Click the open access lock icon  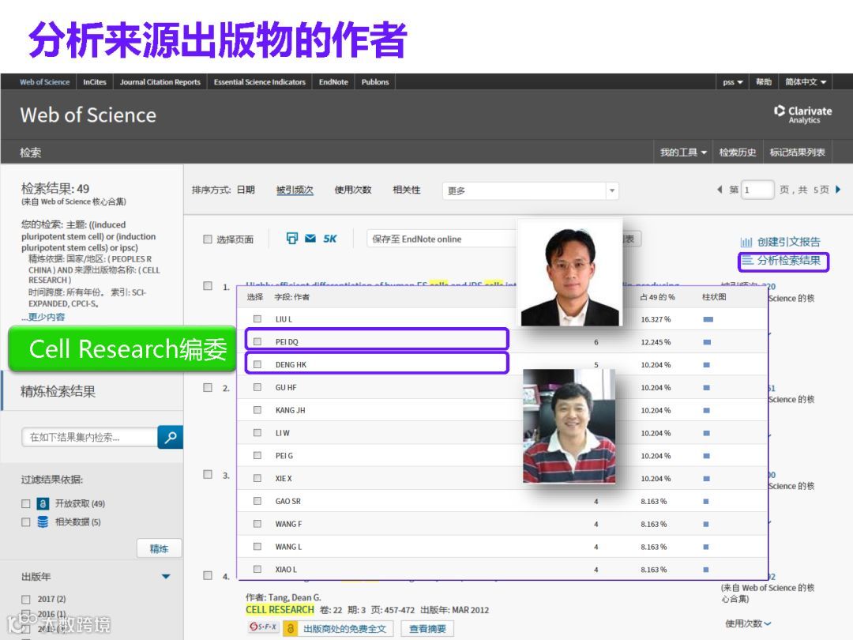43,503
